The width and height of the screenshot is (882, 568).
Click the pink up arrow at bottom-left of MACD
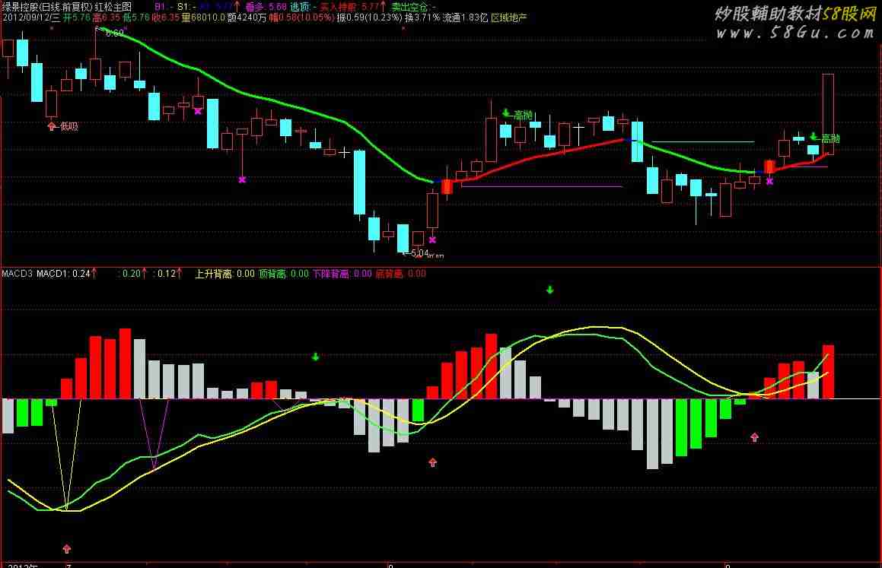click(x=67, y=547)
